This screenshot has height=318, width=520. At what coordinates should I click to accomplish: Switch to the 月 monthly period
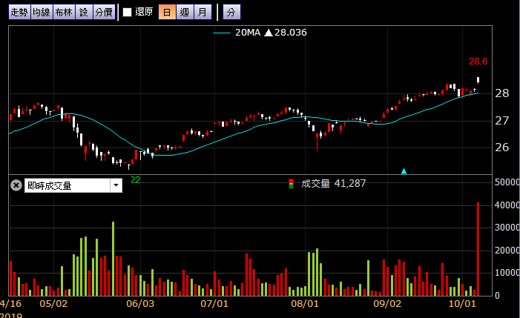pos(203,13)
